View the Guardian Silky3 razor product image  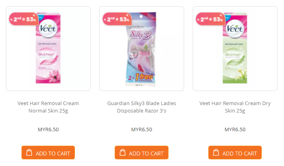(x=141, y=49)
